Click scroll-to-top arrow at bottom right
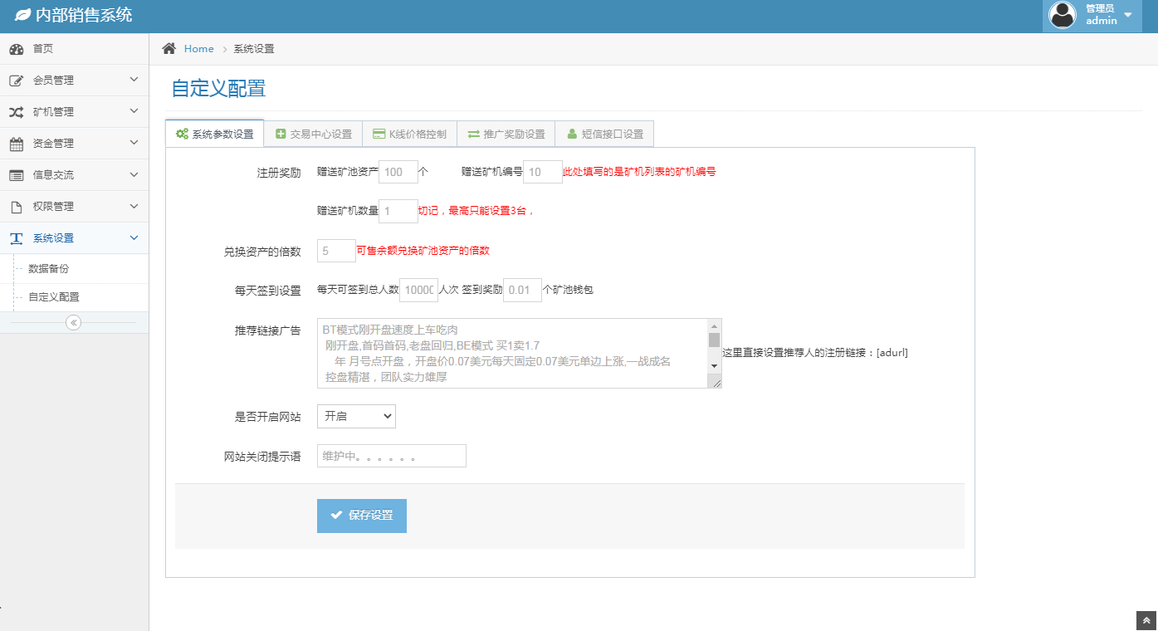The width and height of the screenshot is (1158, 631). tap(1146, 620)
